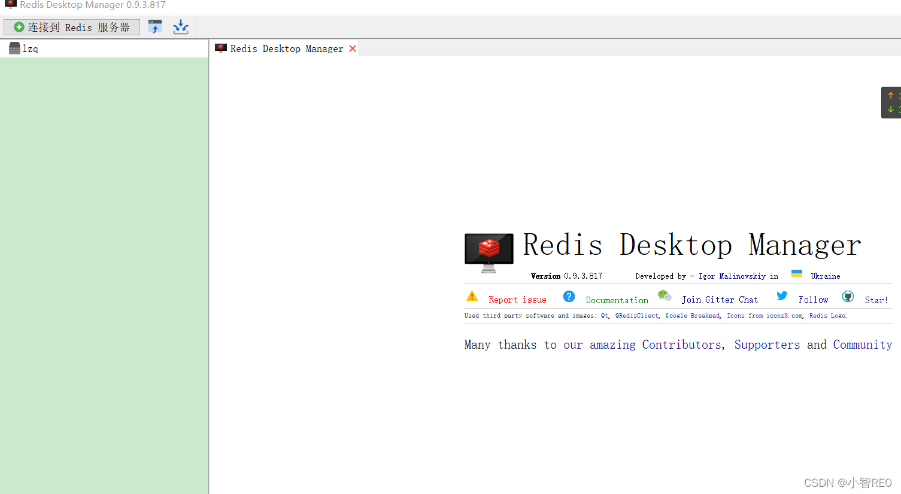Viewport: 901px width, 494px height.
Task: Open the Google Breakpad link
Action: (693, 316)
